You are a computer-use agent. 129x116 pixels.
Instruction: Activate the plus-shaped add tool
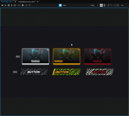click(12, 5)
